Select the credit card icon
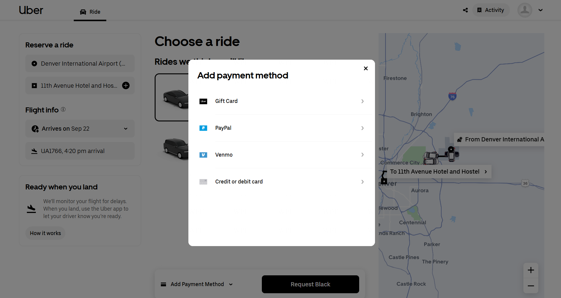 click(x=203, y=182)
